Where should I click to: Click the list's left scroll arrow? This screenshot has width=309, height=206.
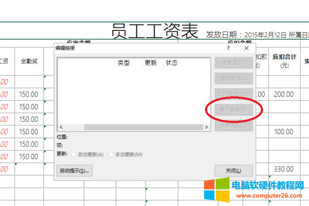[x=61, y=127]
